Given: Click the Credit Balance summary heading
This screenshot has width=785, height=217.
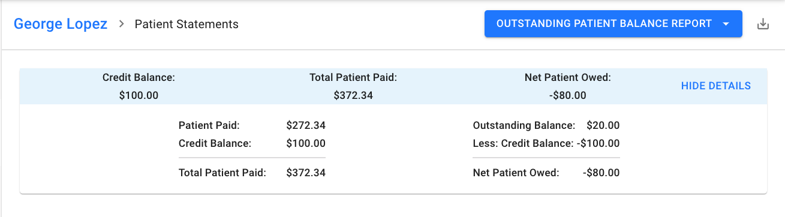Looking at the screenshot, I should pyautogui.click(x=139, y=77).
